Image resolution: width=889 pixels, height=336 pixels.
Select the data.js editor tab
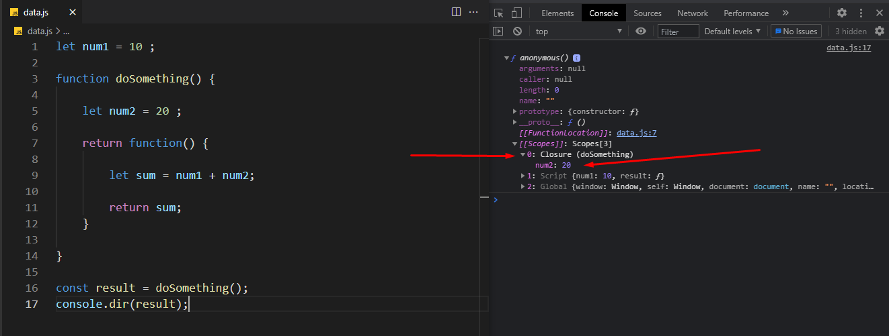pos(42,12)
